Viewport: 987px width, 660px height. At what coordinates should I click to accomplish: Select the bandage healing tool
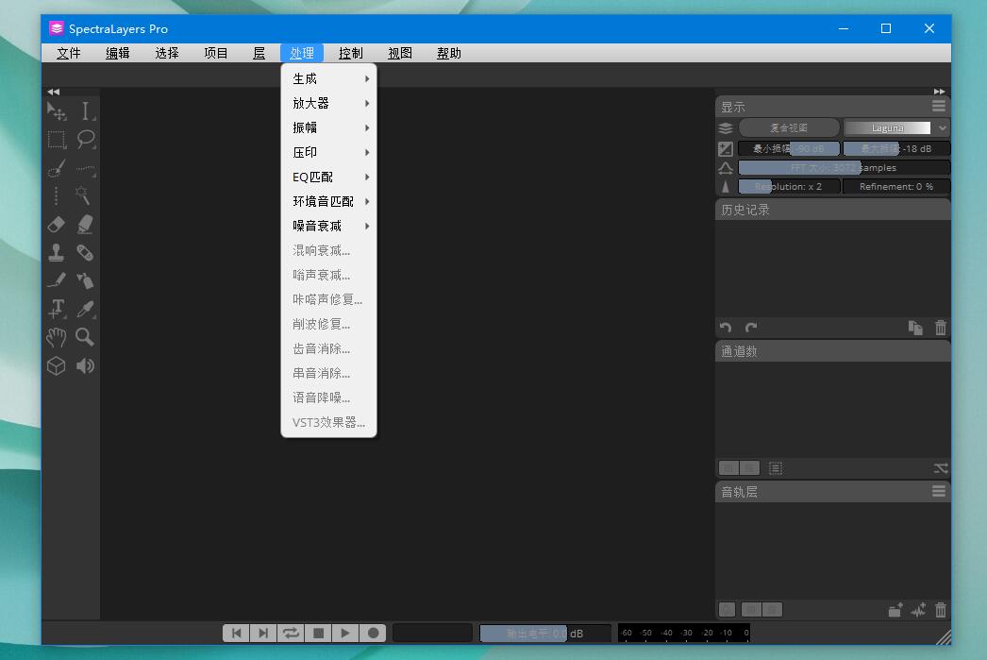point(86,252)
